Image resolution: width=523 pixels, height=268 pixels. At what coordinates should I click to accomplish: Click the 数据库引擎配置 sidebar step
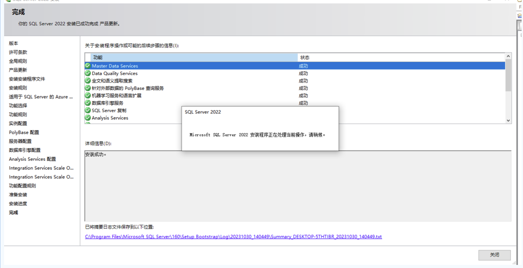tap(25, 150)
